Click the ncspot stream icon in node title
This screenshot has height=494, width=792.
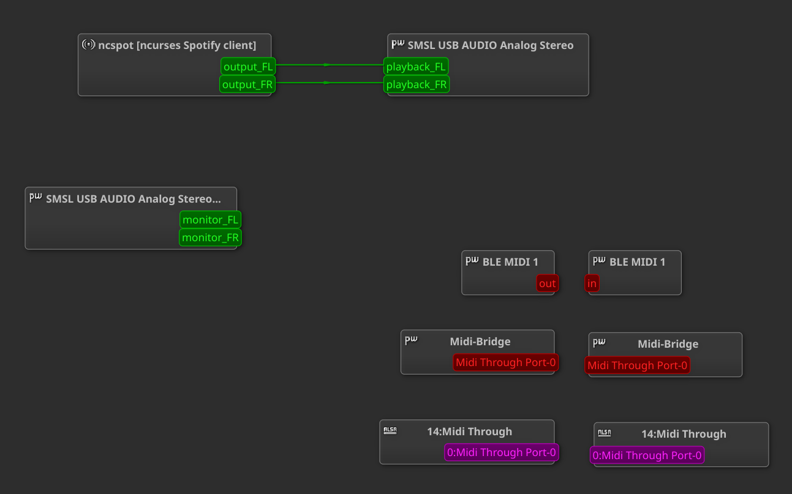(89, 45)
